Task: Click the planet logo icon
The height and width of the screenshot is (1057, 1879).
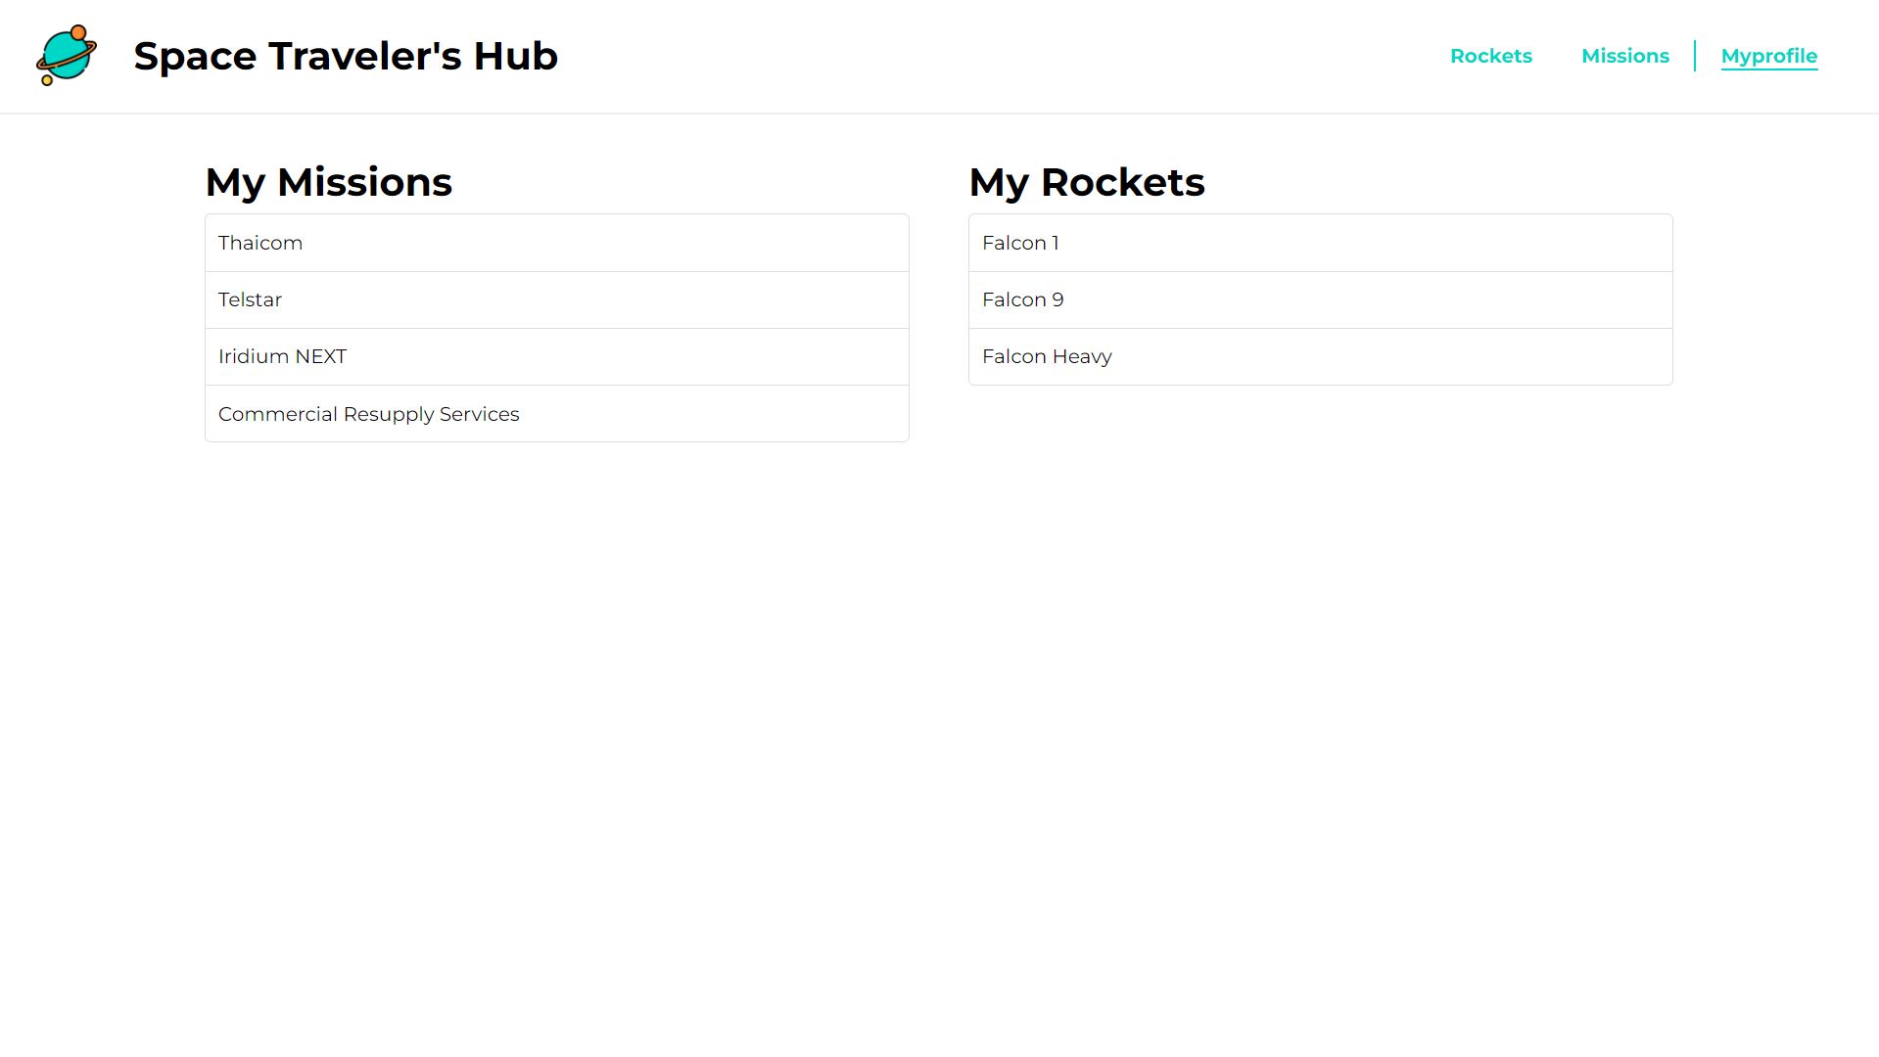Action: [67, 55]
